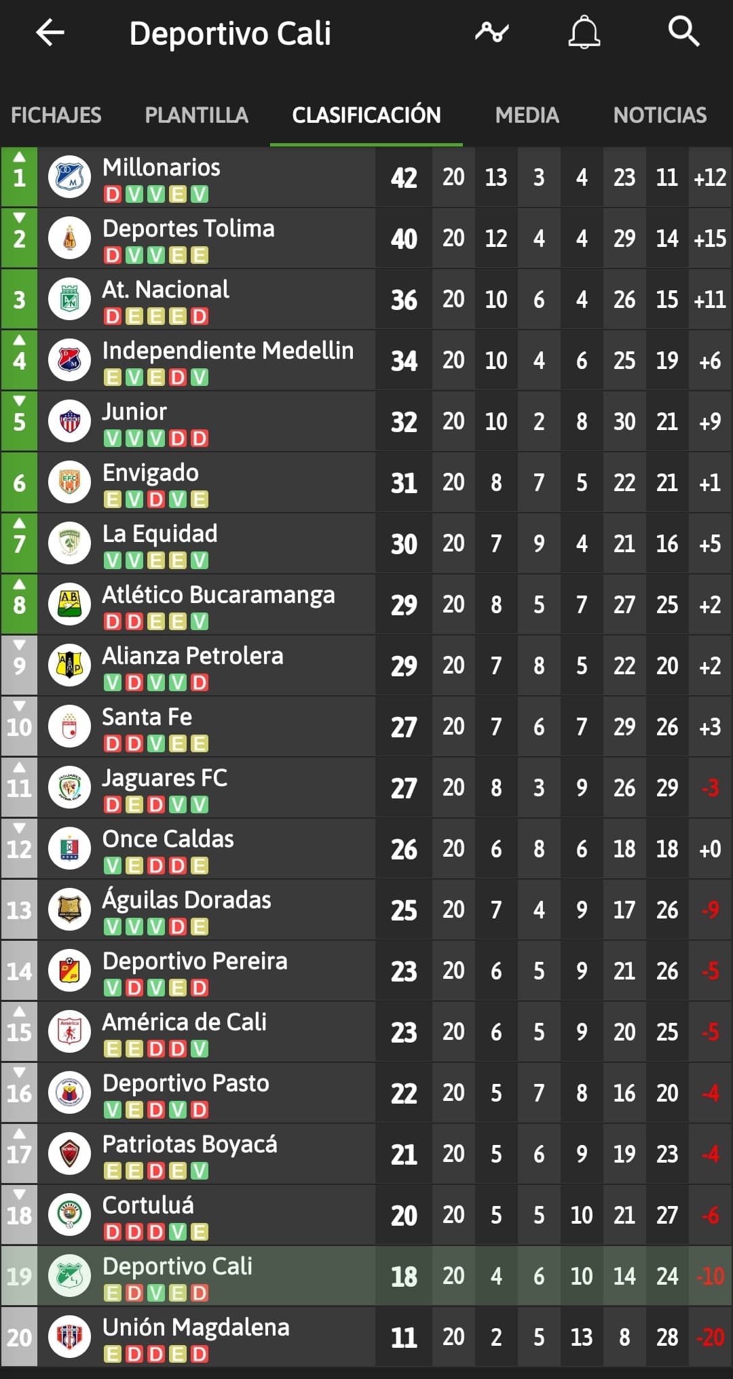This screenshot has height=1379, width=733.
Task: Tap the back arrow icon
Action: [50, 32]
